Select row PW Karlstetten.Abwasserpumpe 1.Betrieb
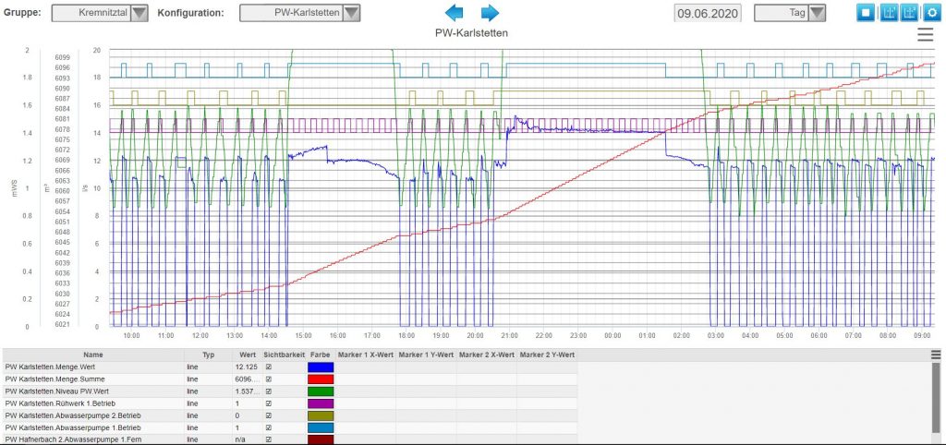Screen dimensions: 946x445 coord(289,427)
